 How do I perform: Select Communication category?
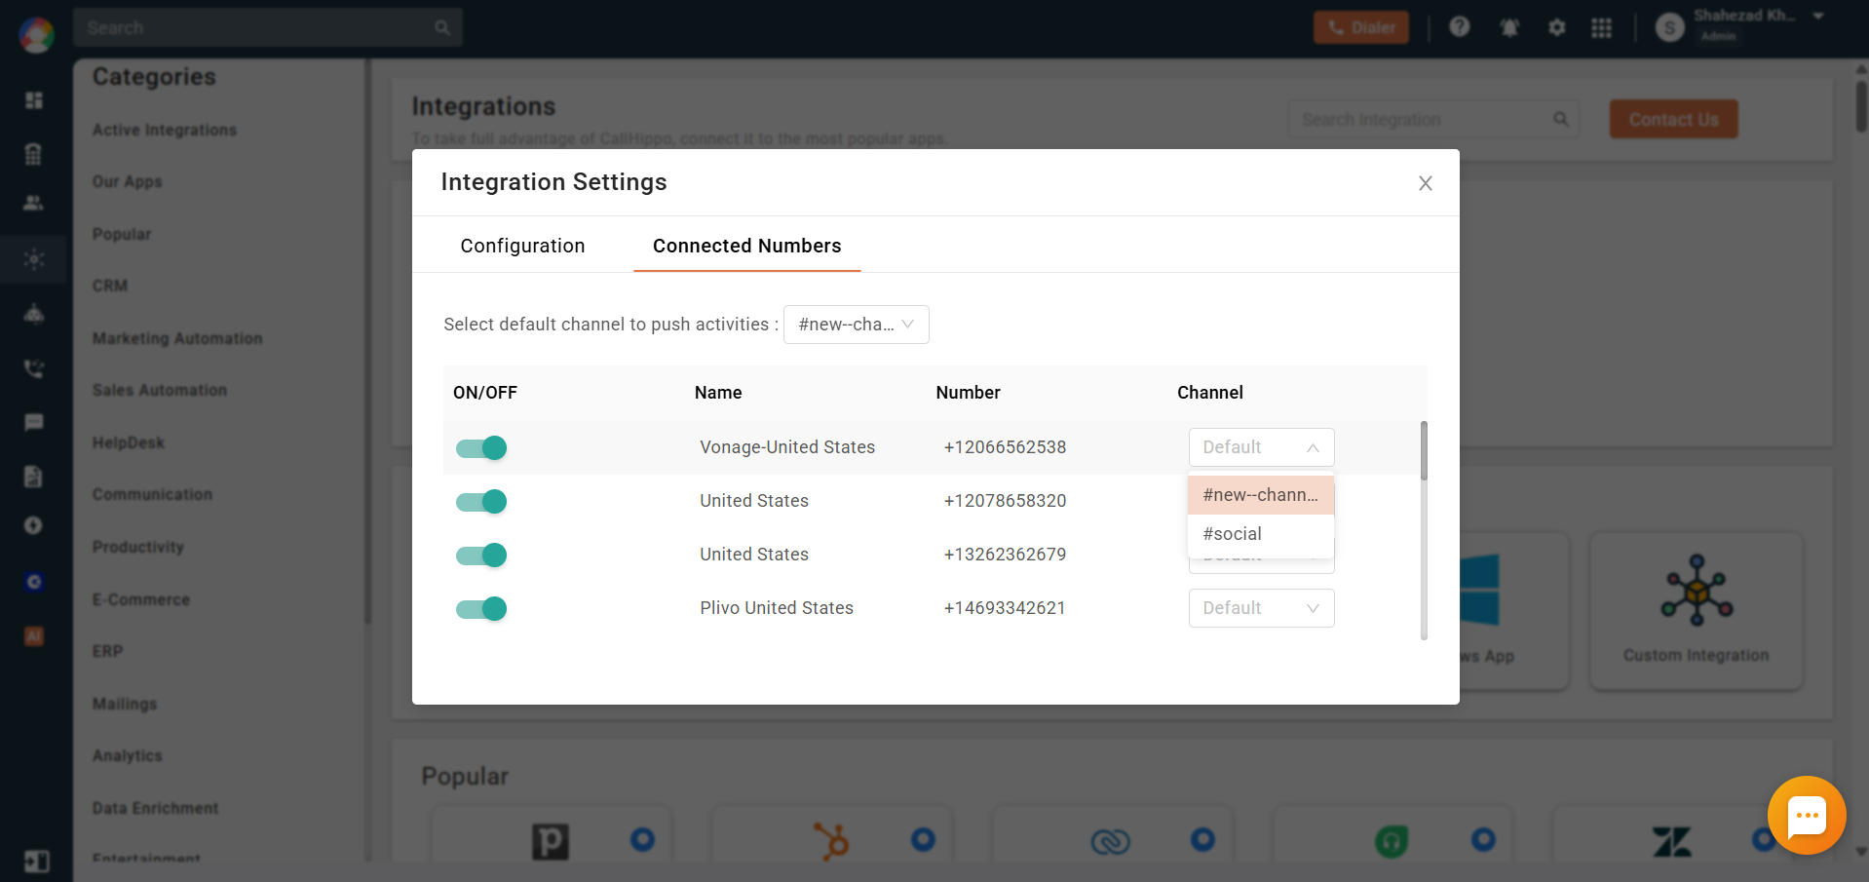pyautogui.click(x=152, y=494)
